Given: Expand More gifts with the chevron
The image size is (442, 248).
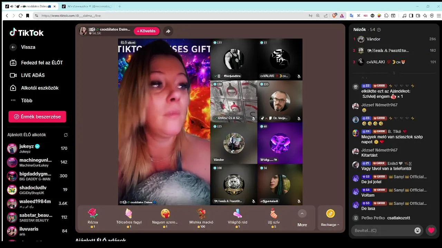Looking at the screenshot, I should click(x=302, y=214).
